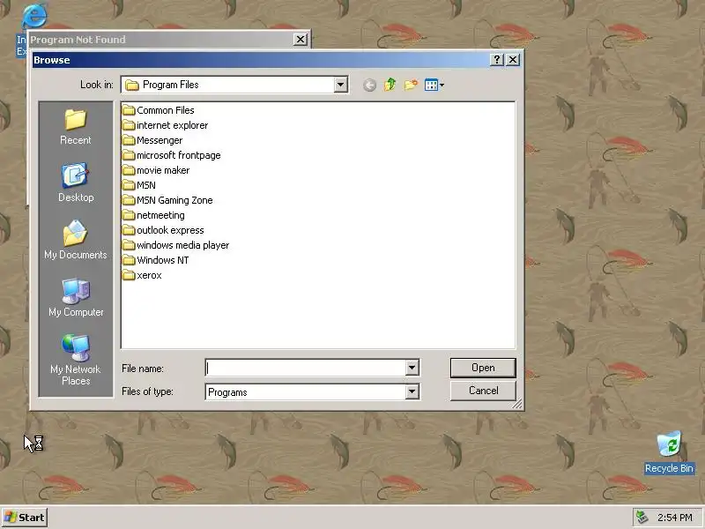705x529 pixels.
Task: Click the Open button
Action: point(483,368)
